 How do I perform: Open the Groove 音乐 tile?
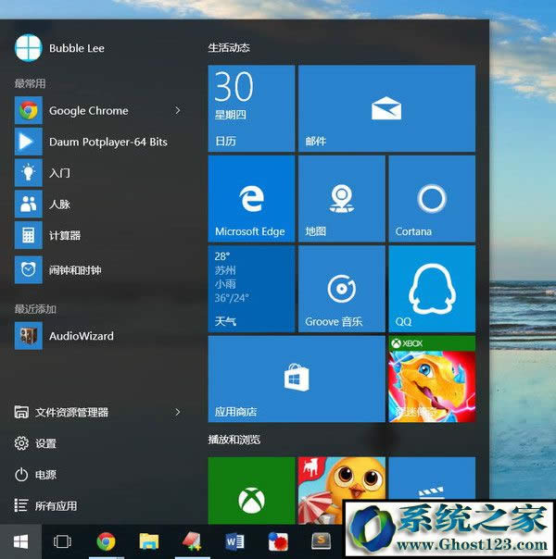point(341,289)
